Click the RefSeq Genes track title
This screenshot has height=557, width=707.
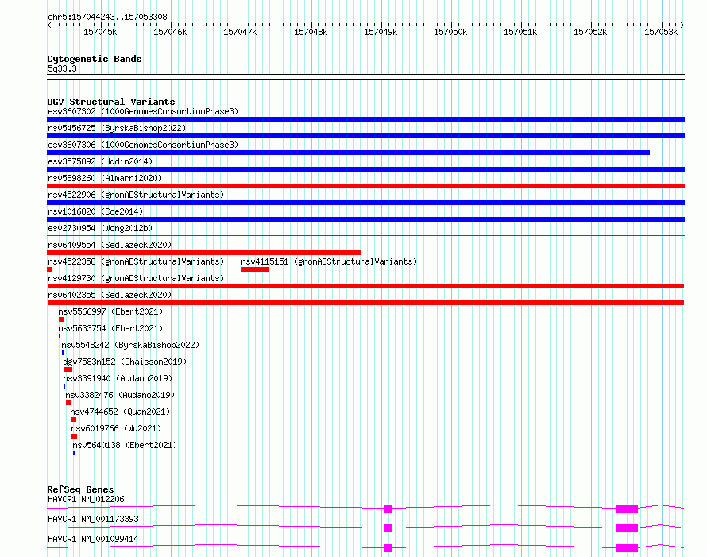[80, 489]
